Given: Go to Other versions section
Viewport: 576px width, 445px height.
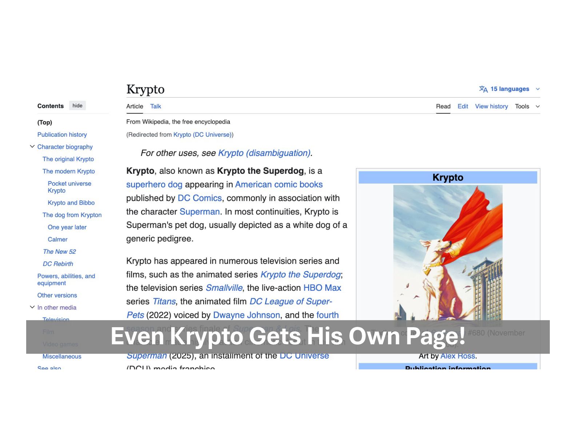Looking at the screenshot, I should (x=57, y=295).
